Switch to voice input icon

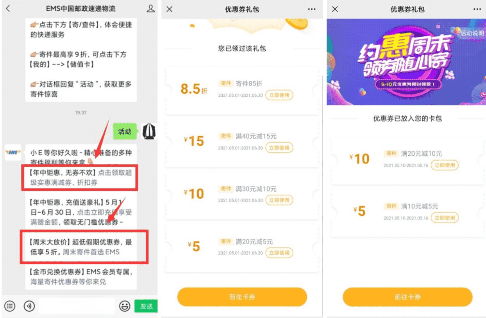(29, 306)
